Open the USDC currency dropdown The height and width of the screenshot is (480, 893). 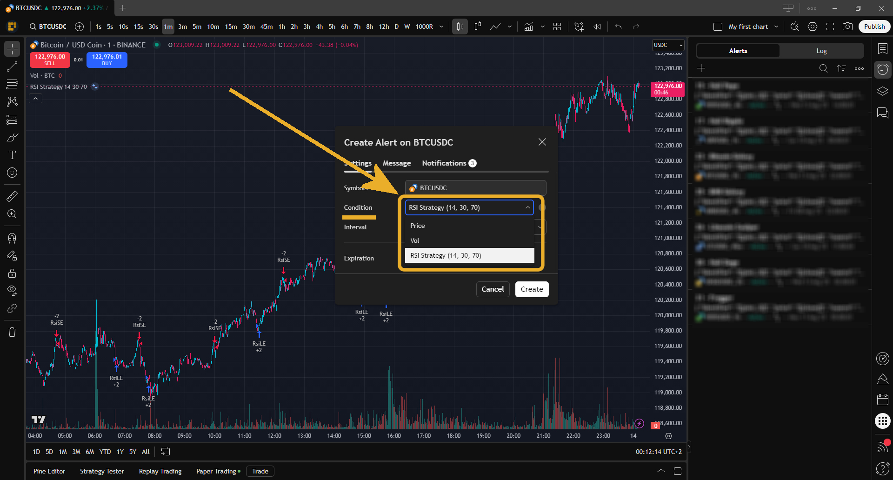(668, 45)
